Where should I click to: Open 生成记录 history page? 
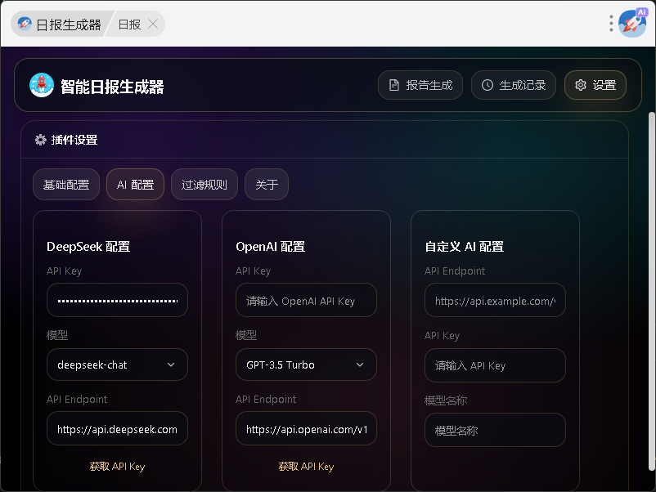[514, 85]
